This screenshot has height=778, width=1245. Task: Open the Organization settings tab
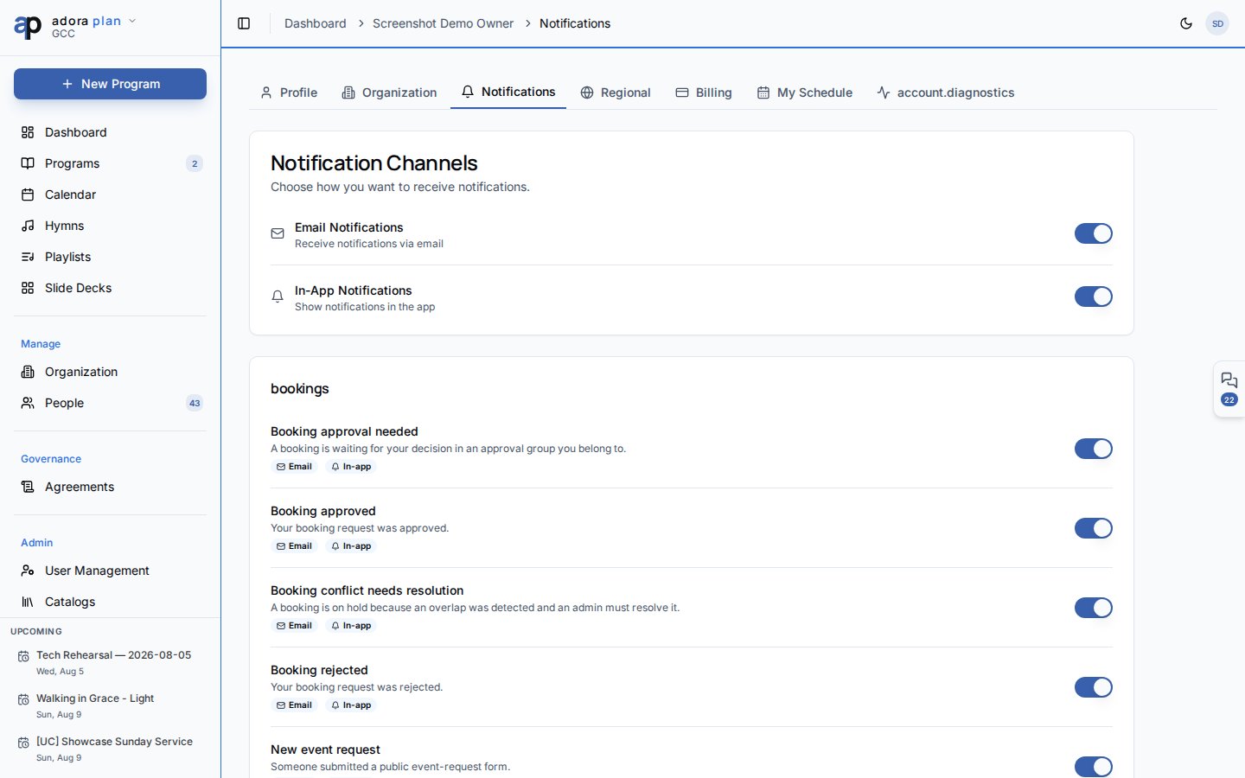[389, 92]
